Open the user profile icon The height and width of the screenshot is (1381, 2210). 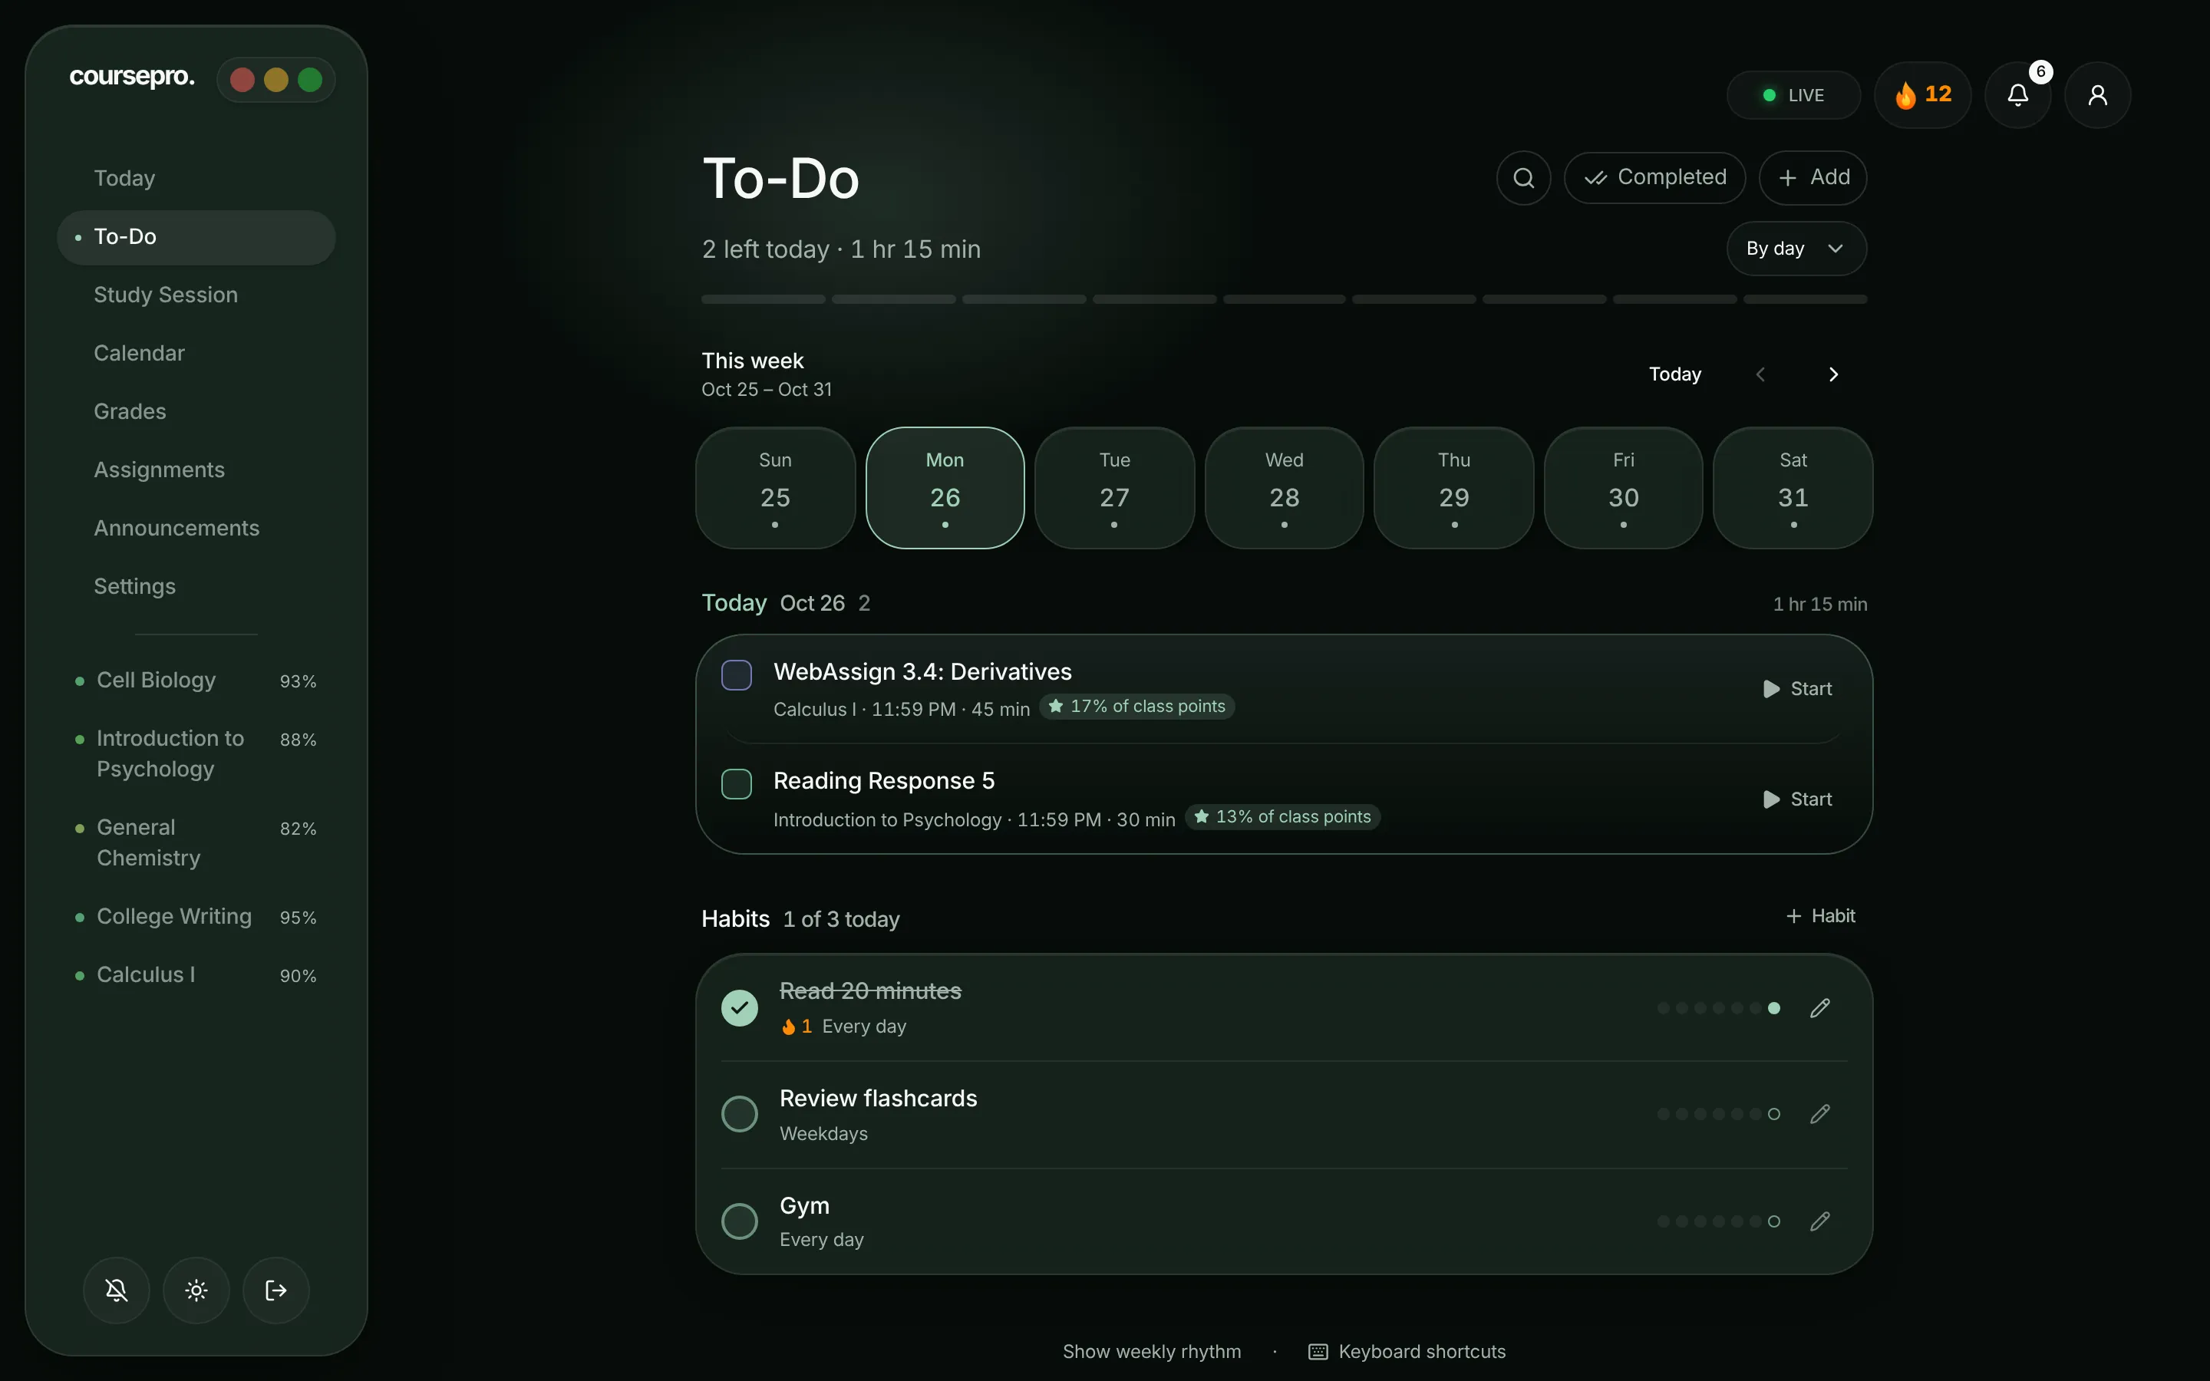(x=2098, y=95)
